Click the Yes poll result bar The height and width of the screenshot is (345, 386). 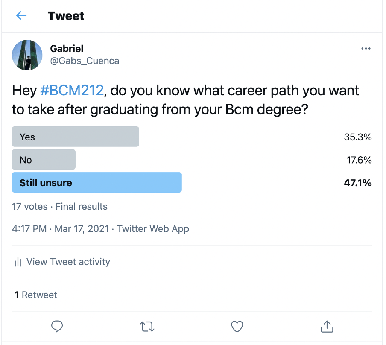pos(76,137)
